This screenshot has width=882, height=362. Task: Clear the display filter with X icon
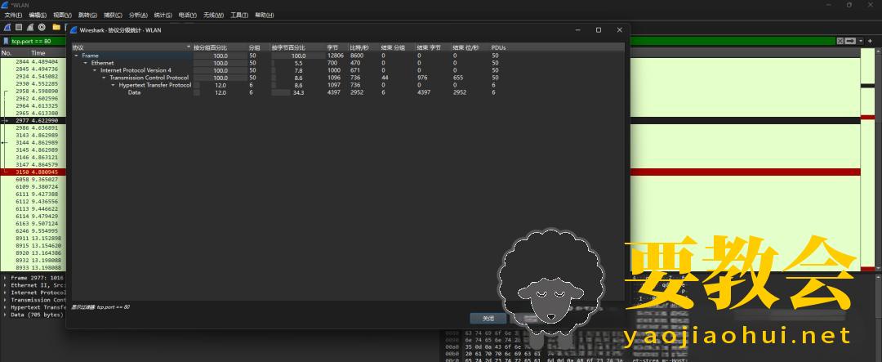coord(840,41)
